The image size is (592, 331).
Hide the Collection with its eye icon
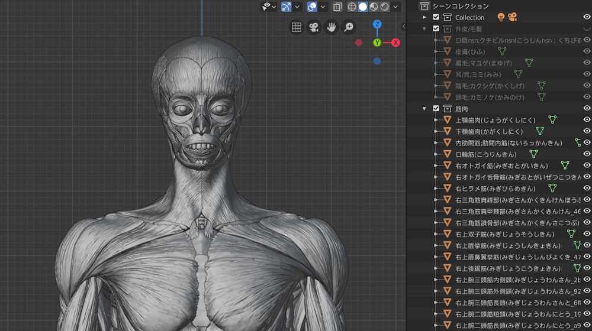point(587,17)
